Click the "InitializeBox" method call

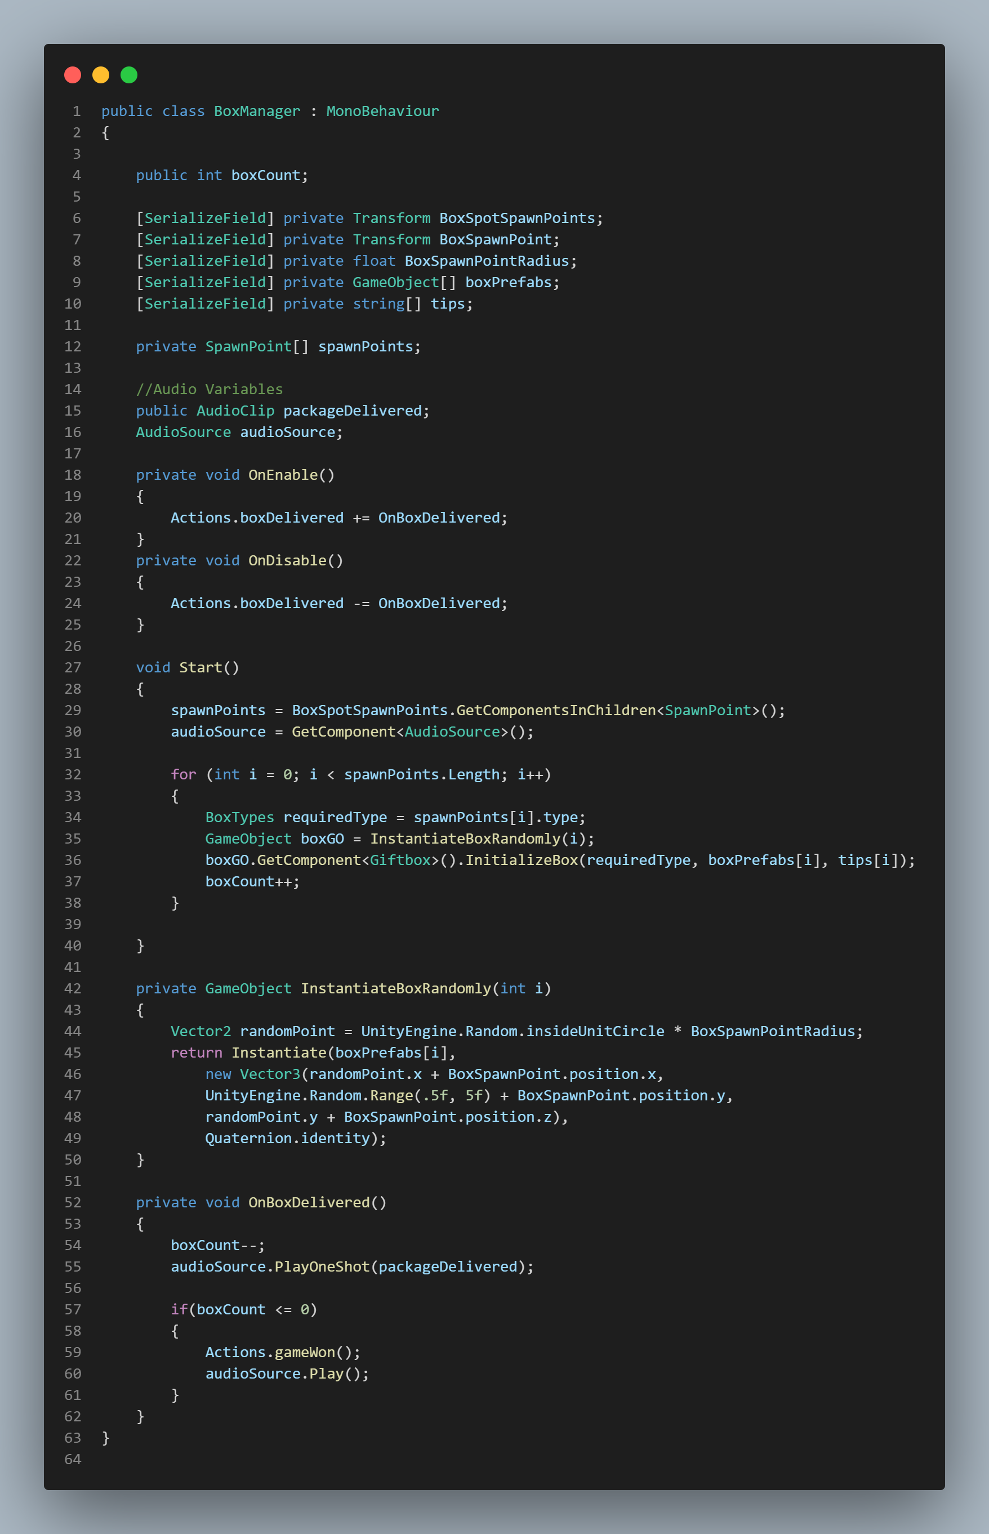tap(522, 860)
